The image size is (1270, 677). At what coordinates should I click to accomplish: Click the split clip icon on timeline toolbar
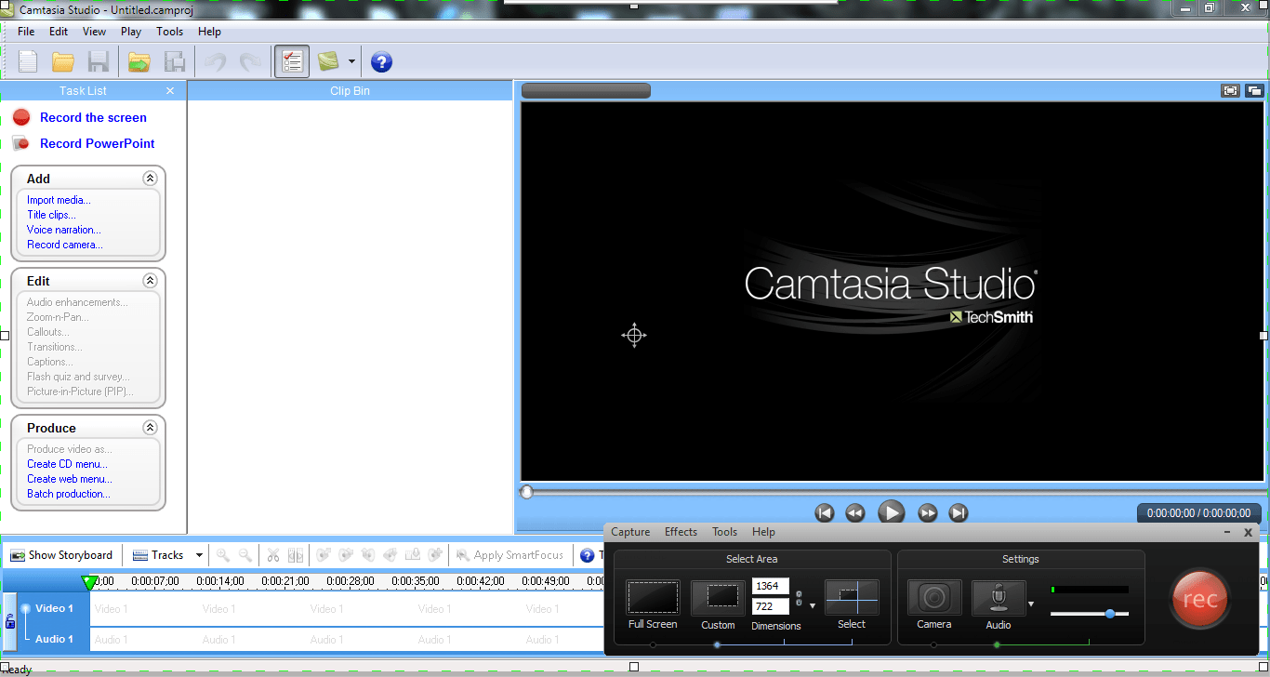click(296, 555)
